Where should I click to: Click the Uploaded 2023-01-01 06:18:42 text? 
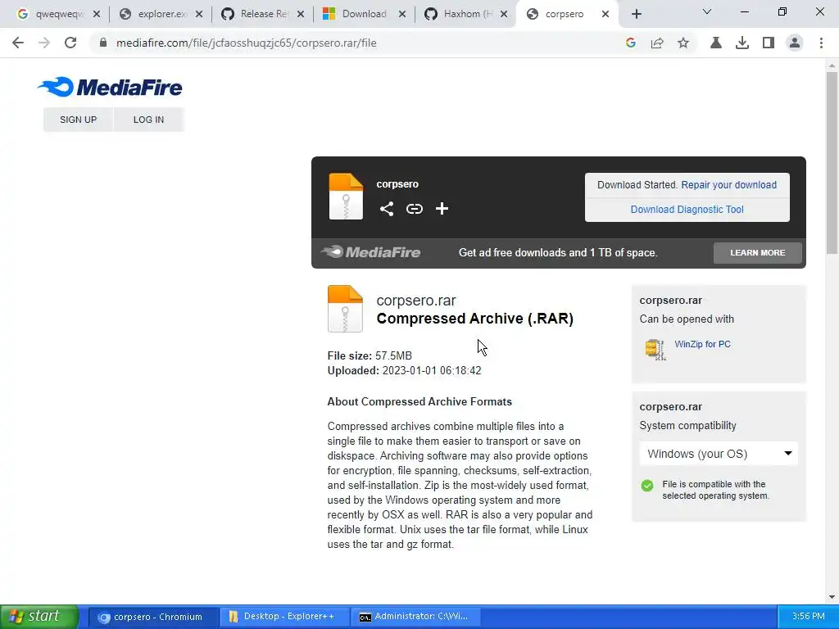[x=405, y=371]
